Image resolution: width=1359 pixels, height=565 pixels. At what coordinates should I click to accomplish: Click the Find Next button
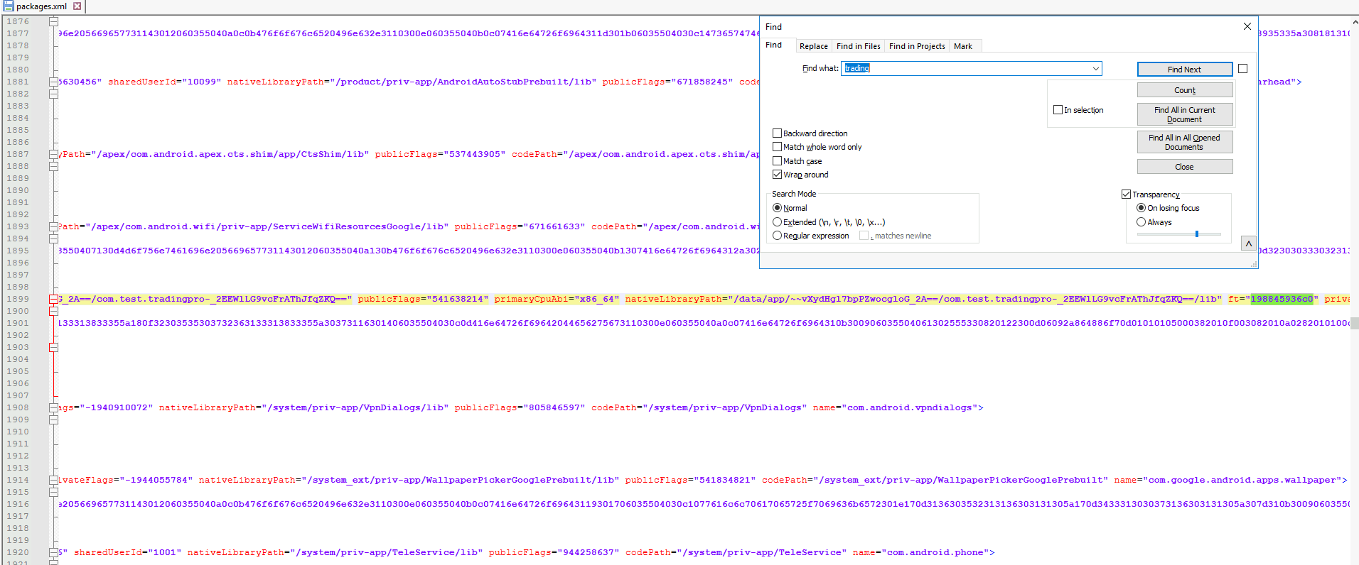pos(1184,69)
